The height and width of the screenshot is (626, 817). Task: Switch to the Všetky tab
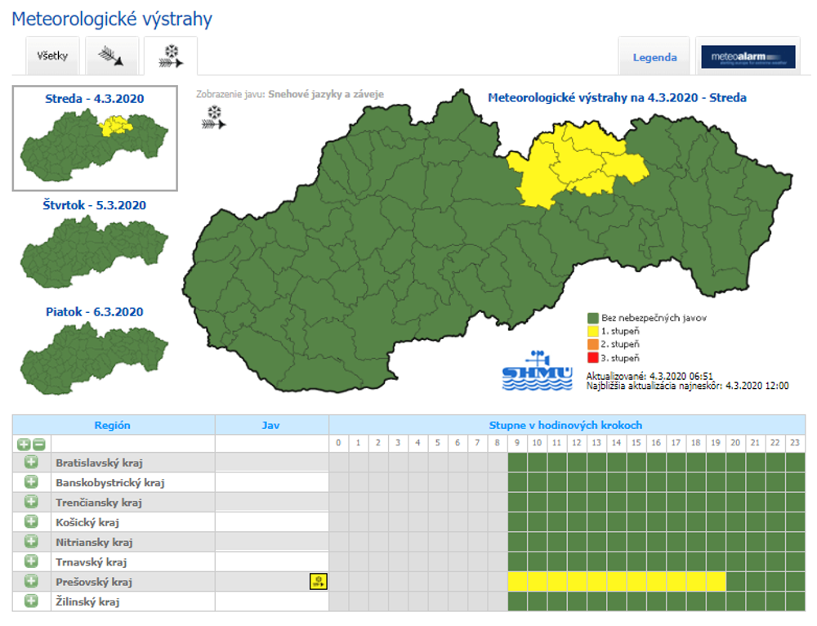point(53,57)
